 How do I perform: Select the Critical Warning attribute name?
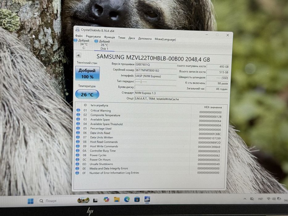pos(101,110)
